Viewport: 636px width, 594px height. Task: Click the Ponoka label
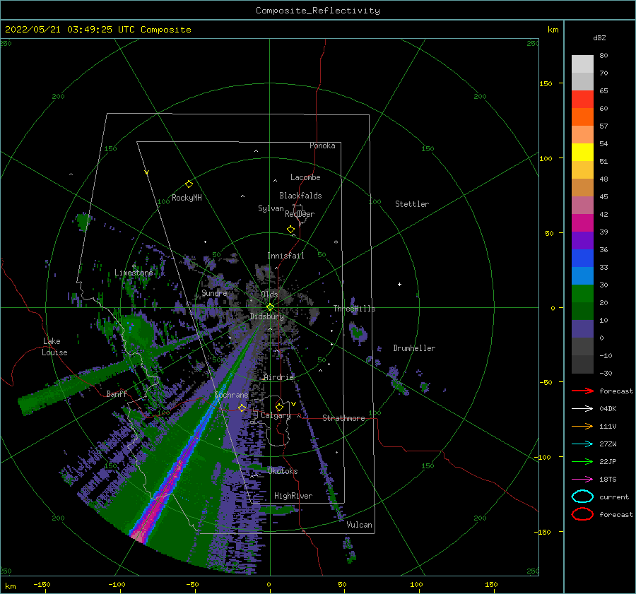(322, 145)
